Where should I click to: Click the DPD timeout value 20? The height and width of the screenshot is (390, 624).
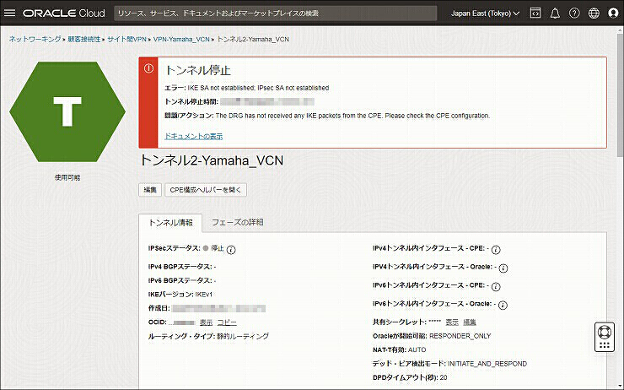[444, 377]
